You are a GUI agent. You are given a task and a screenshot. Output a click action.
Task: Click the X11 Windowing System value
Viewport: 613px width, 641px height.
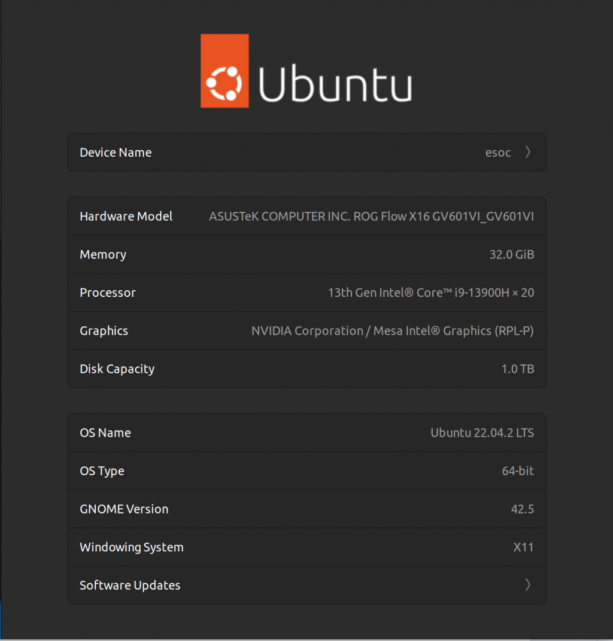pos(523,547)
